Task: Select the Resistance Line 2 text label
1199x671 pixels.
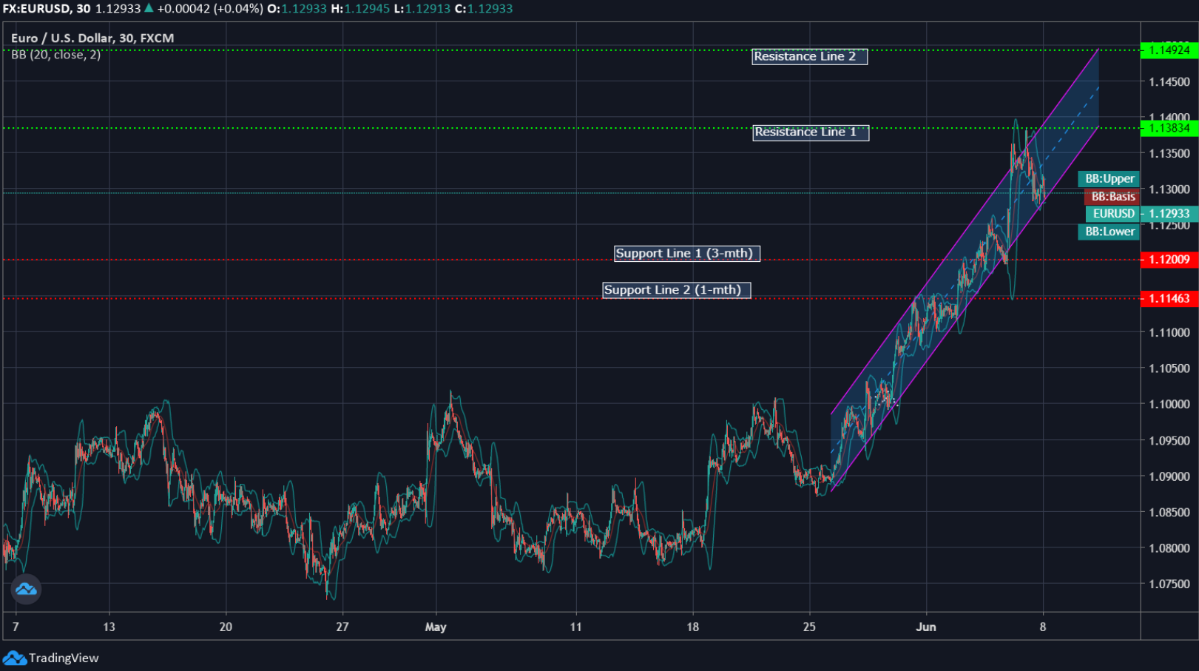Action: point(809,56)
